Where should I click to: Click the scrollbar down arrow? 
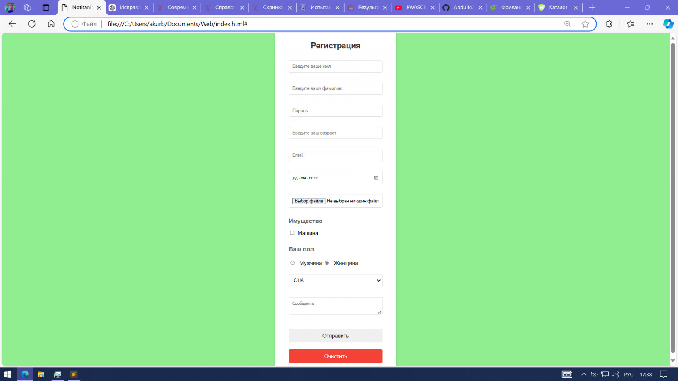pos(672,361)
